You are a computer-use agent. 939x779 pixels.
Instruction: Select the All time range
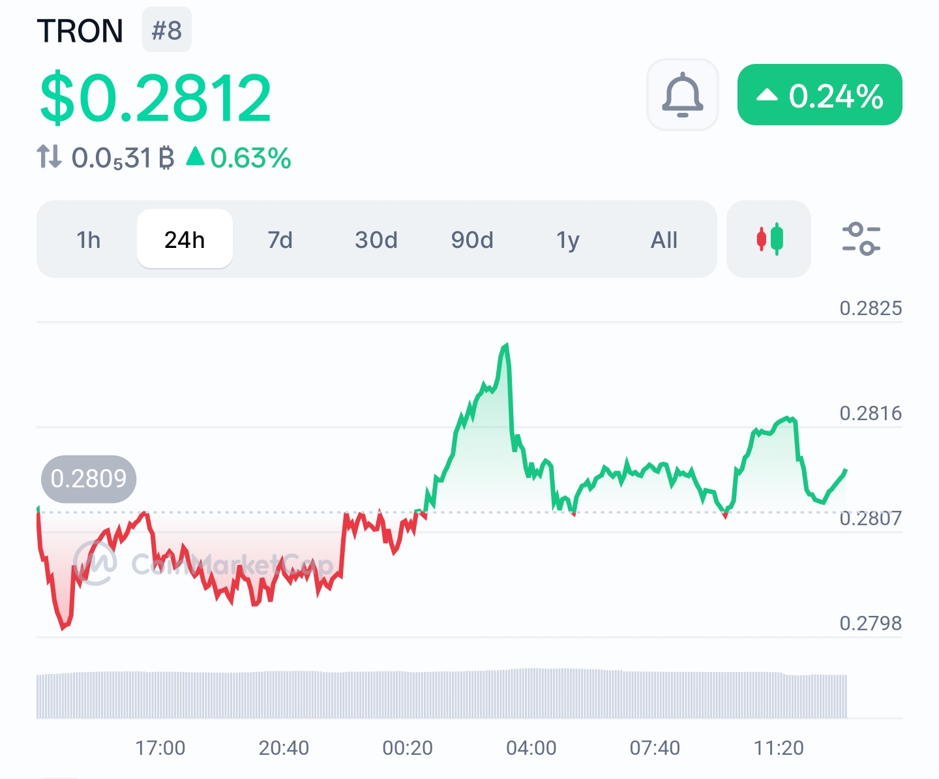pos(664,240)
